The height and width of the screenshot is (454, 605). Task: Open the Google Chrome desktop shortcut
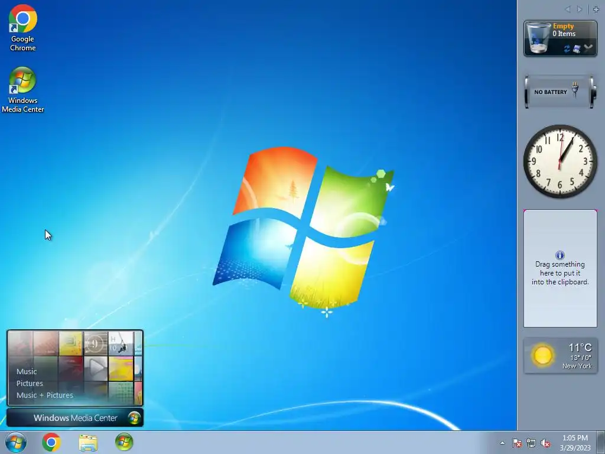pos(23,28)
